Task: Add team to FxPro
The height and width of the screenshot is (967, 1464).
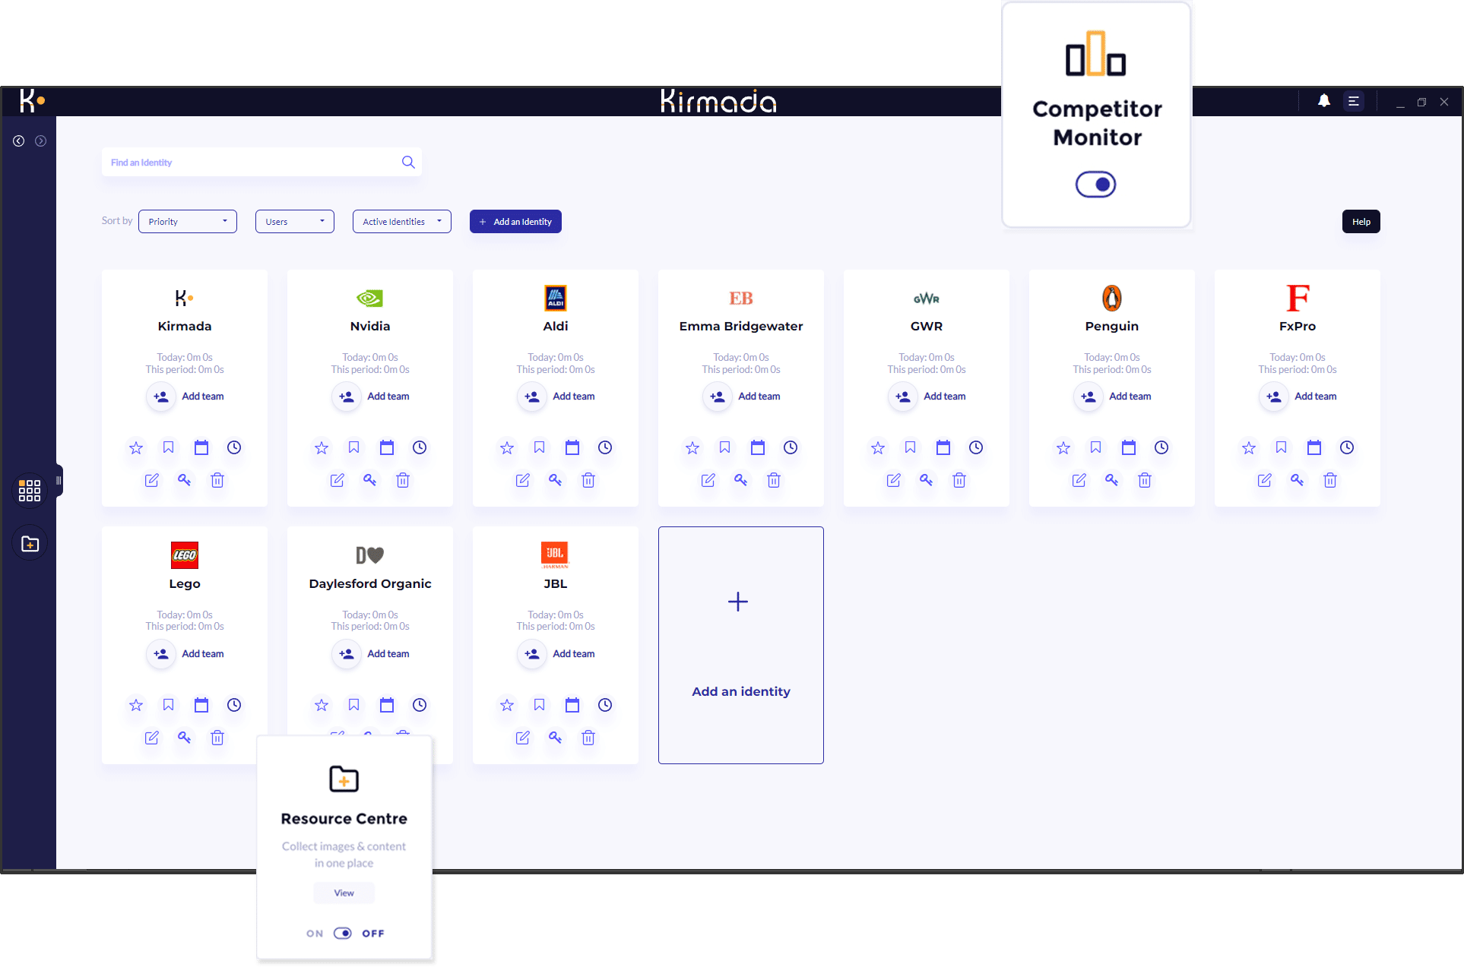Action: [x=1298, y=397]
